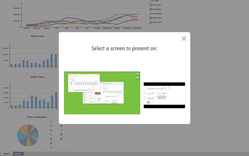Click the tallest bar in Daniel Lewis chart
This screenshot has height=156, width=249.
click(x=52, y=60)
